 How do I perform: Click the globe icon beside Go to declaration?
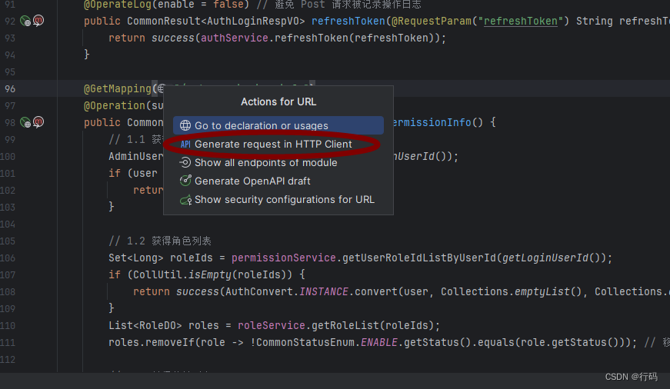point(185,125)
